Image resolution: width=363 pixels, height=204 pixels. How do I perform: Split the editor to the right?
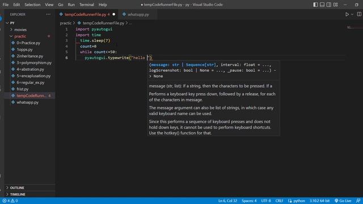coord(359,14)
